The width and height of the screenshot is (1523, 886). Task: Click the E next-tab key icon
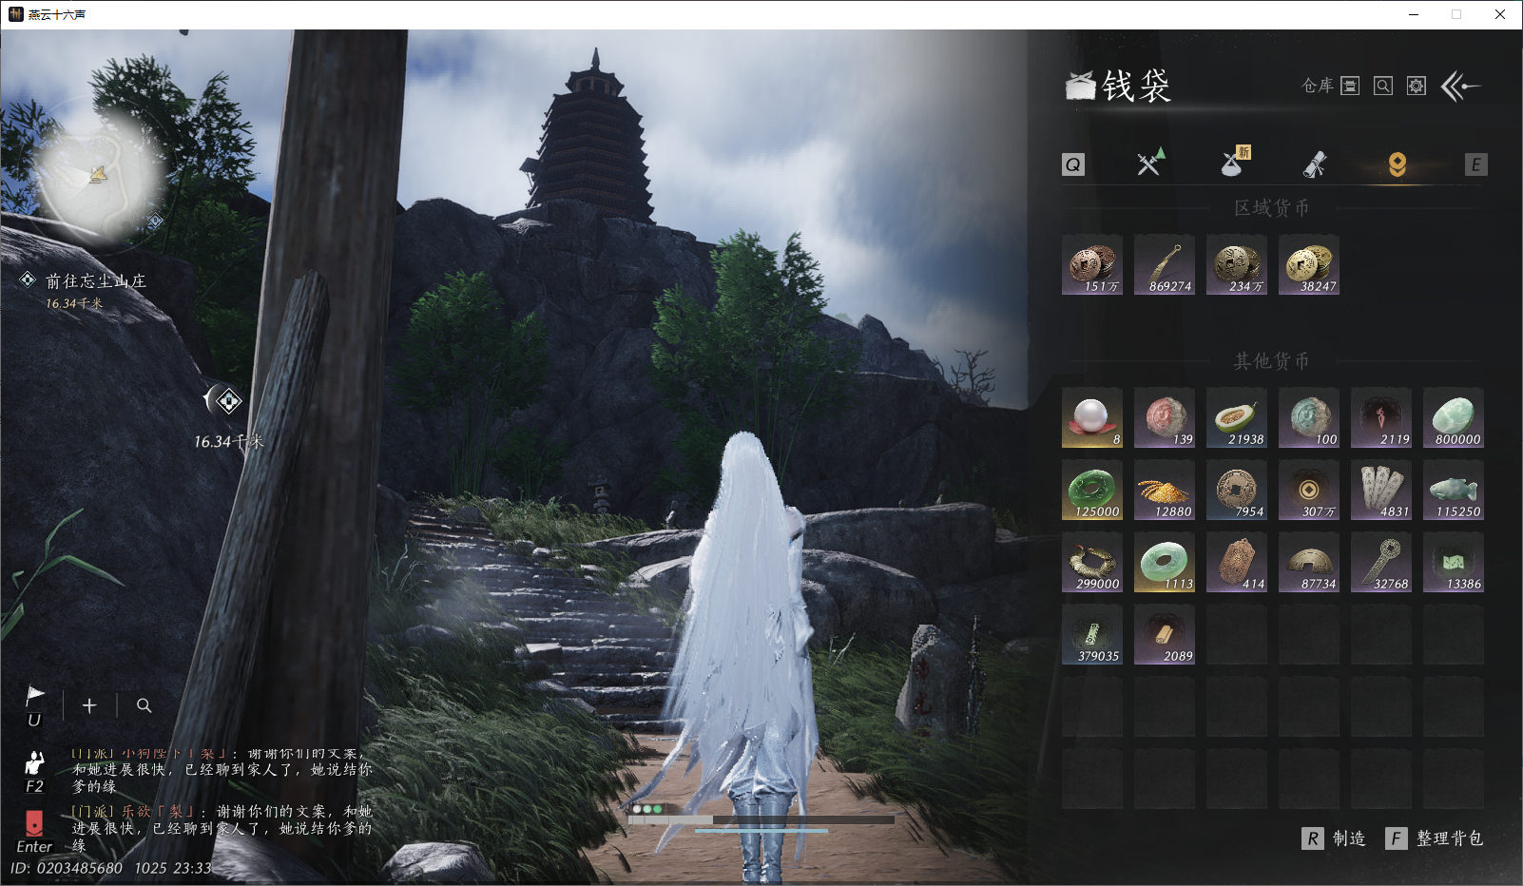point(1475,164)
